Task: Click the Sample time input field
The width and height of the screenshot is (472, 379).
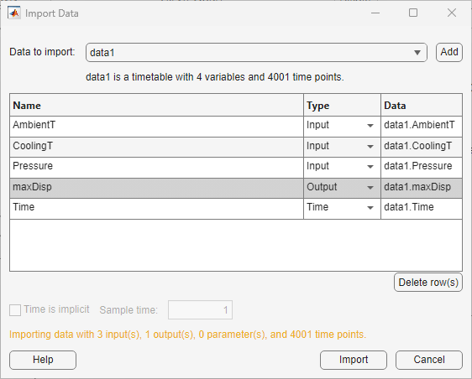Action: pyautogui.click(x=200, y=310)
